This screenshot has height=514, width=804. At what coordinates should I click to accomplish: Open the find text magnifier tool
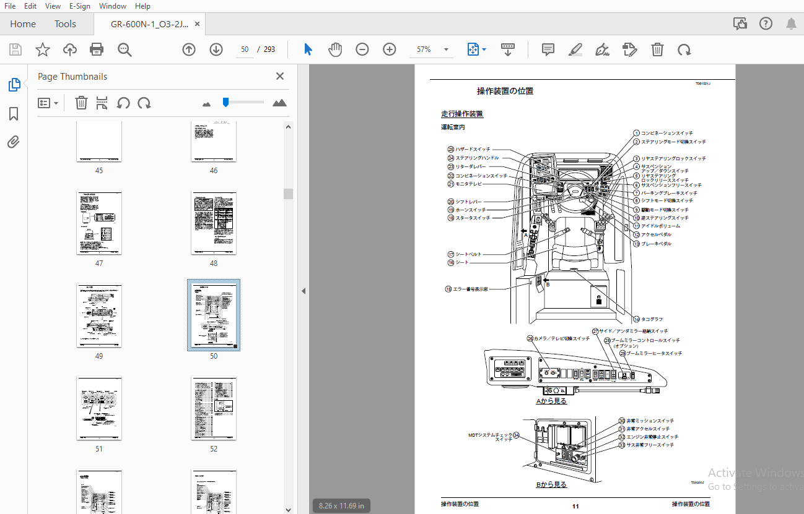(x=125, y=50)
